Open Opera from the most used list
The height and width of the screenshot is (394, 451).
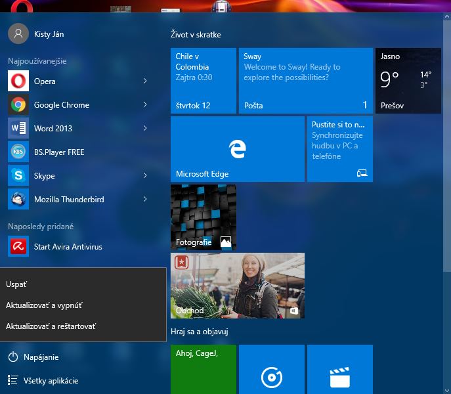77,81
